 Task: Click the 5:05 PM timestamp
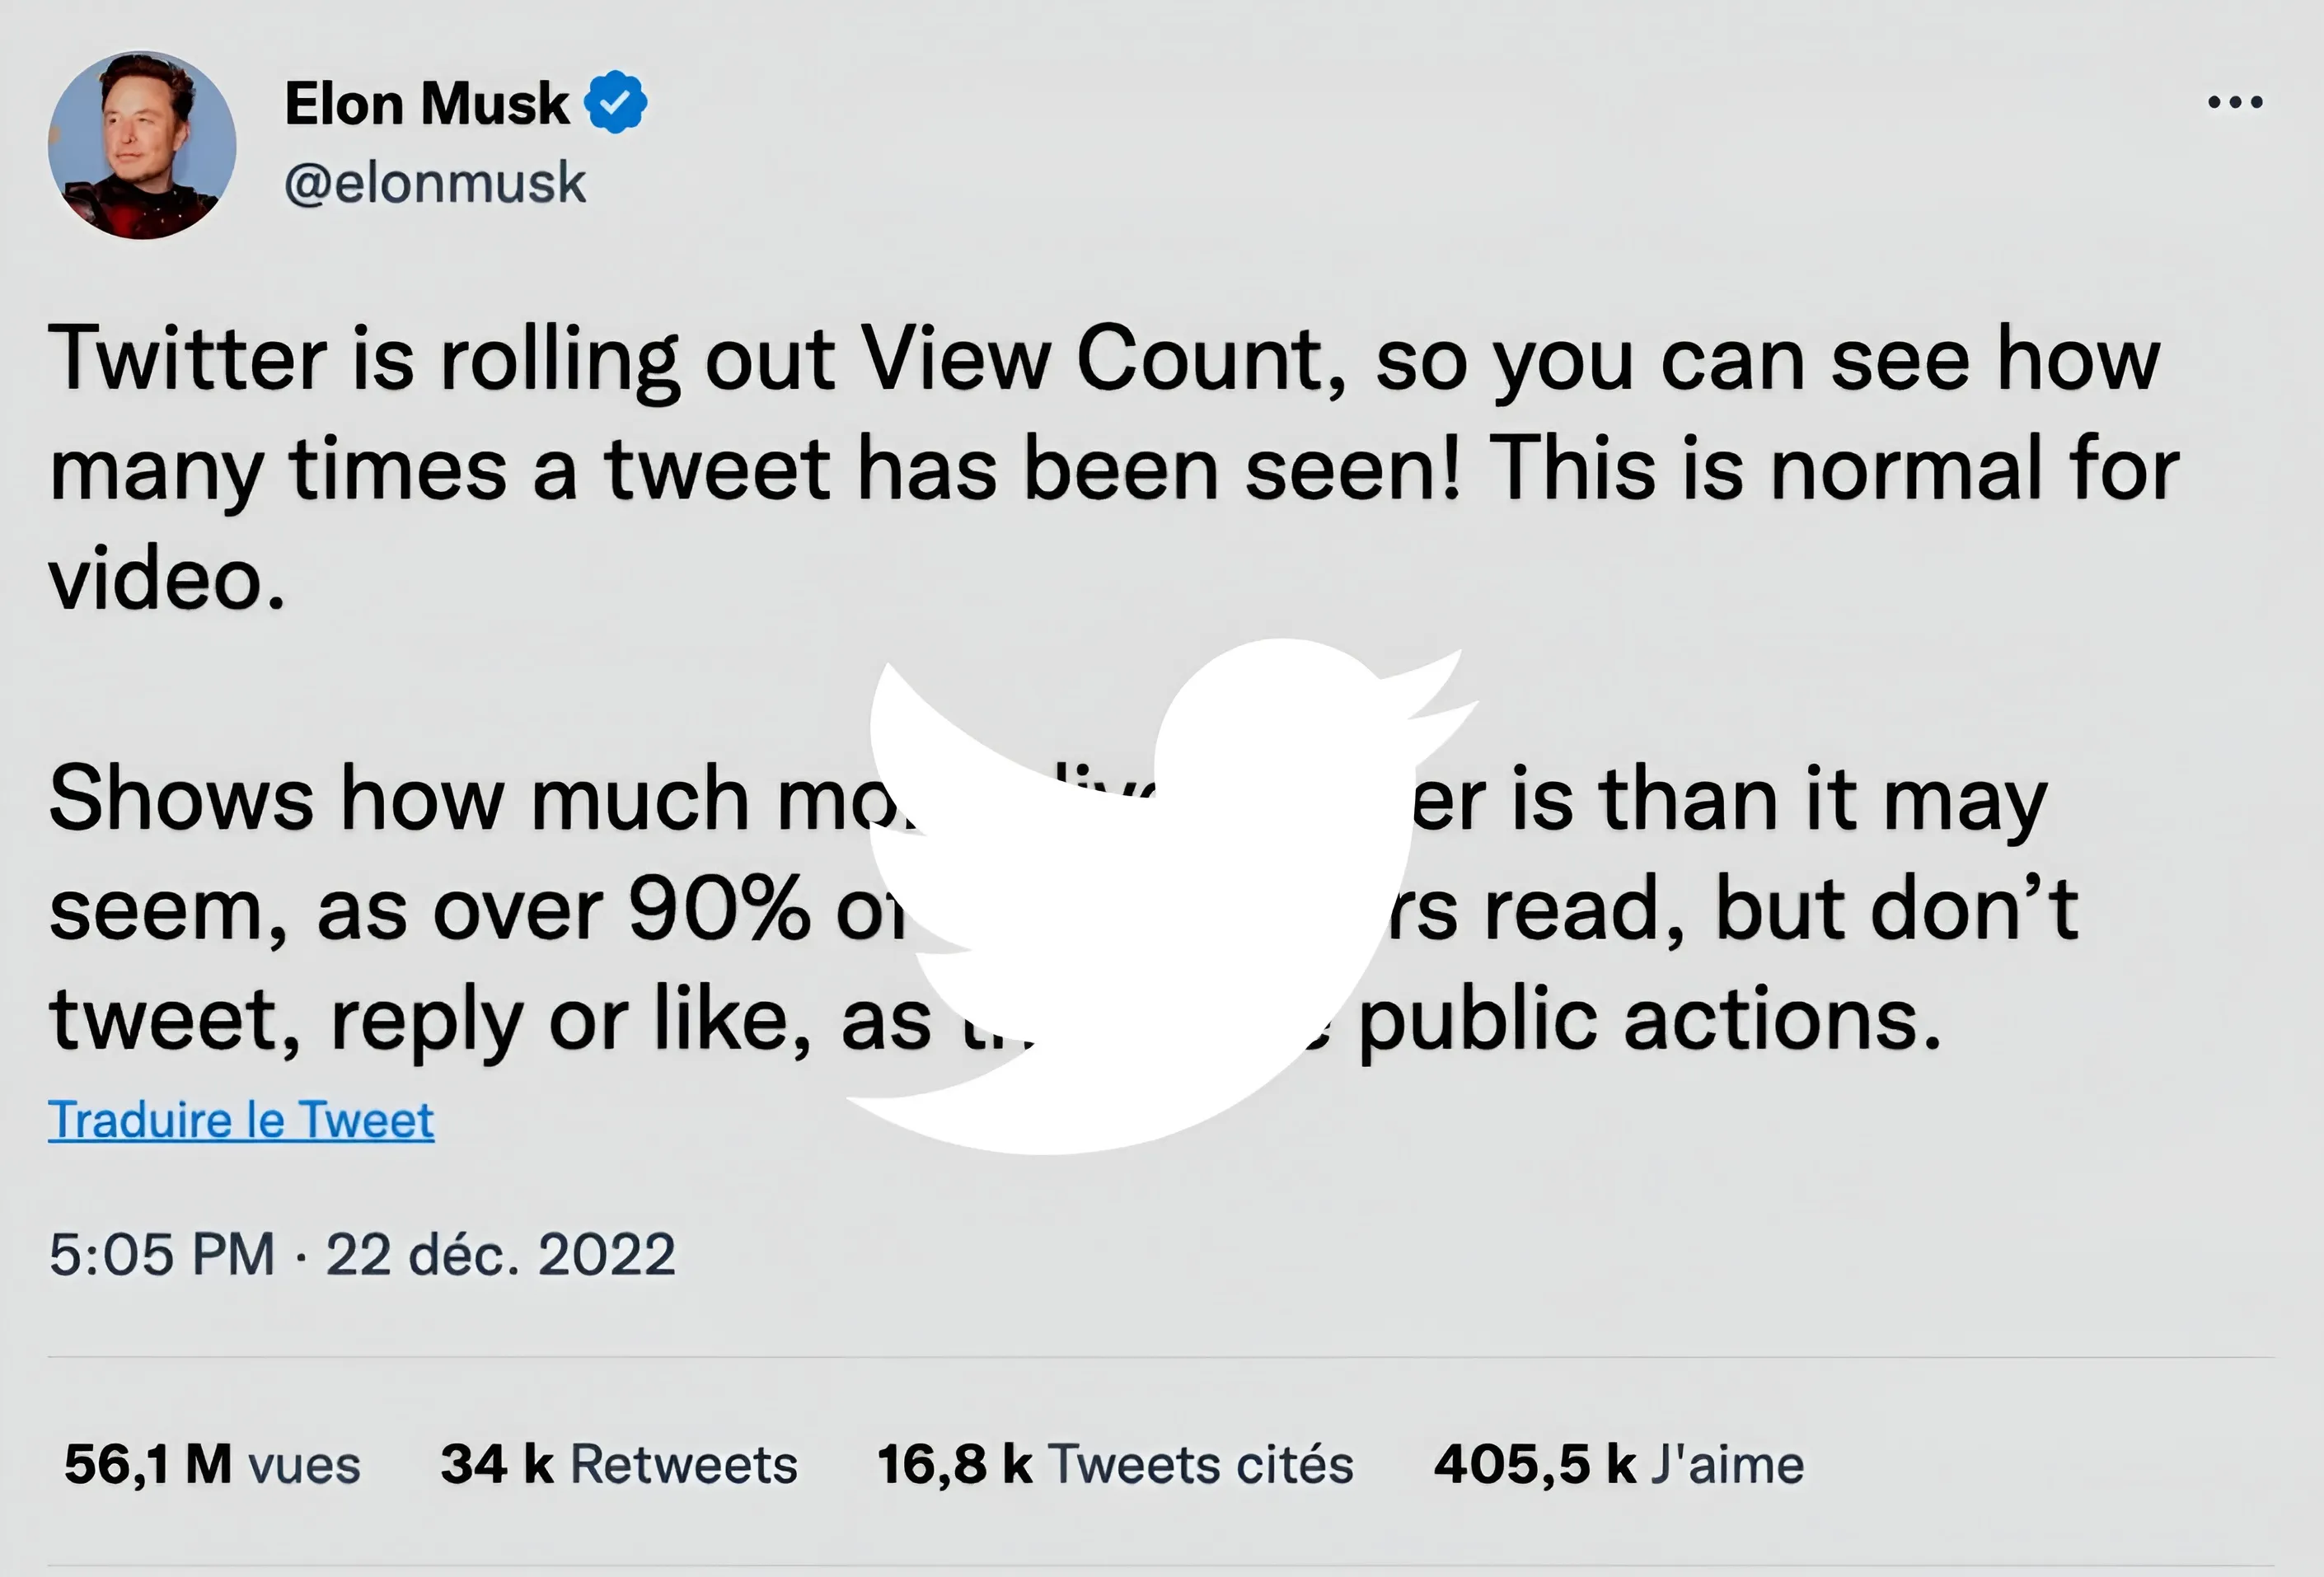[162, 1254]
